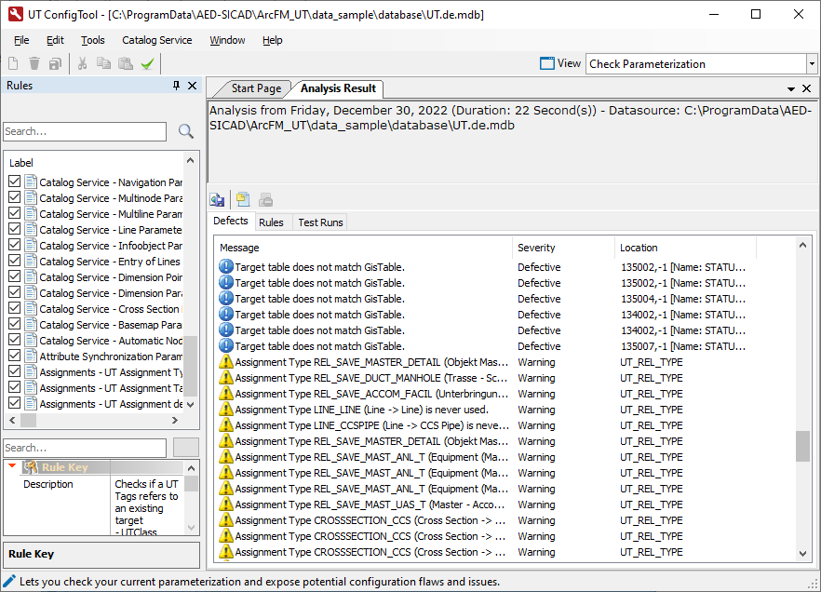Screen dimensions: 821x592
Task: Sort defects by Severity column header
Action: [x=563, y=248]
